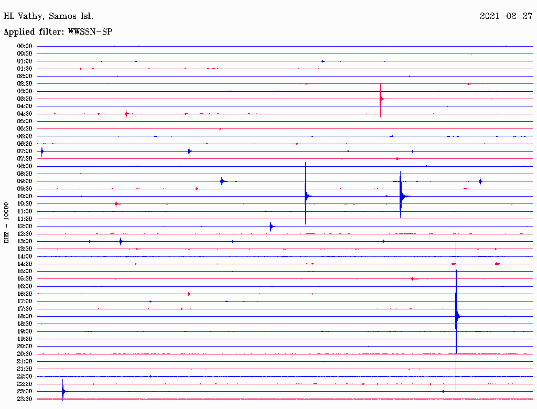Select the 19:30 time label
This screenshot has width=537, height=409.
(x=24, y=339)
